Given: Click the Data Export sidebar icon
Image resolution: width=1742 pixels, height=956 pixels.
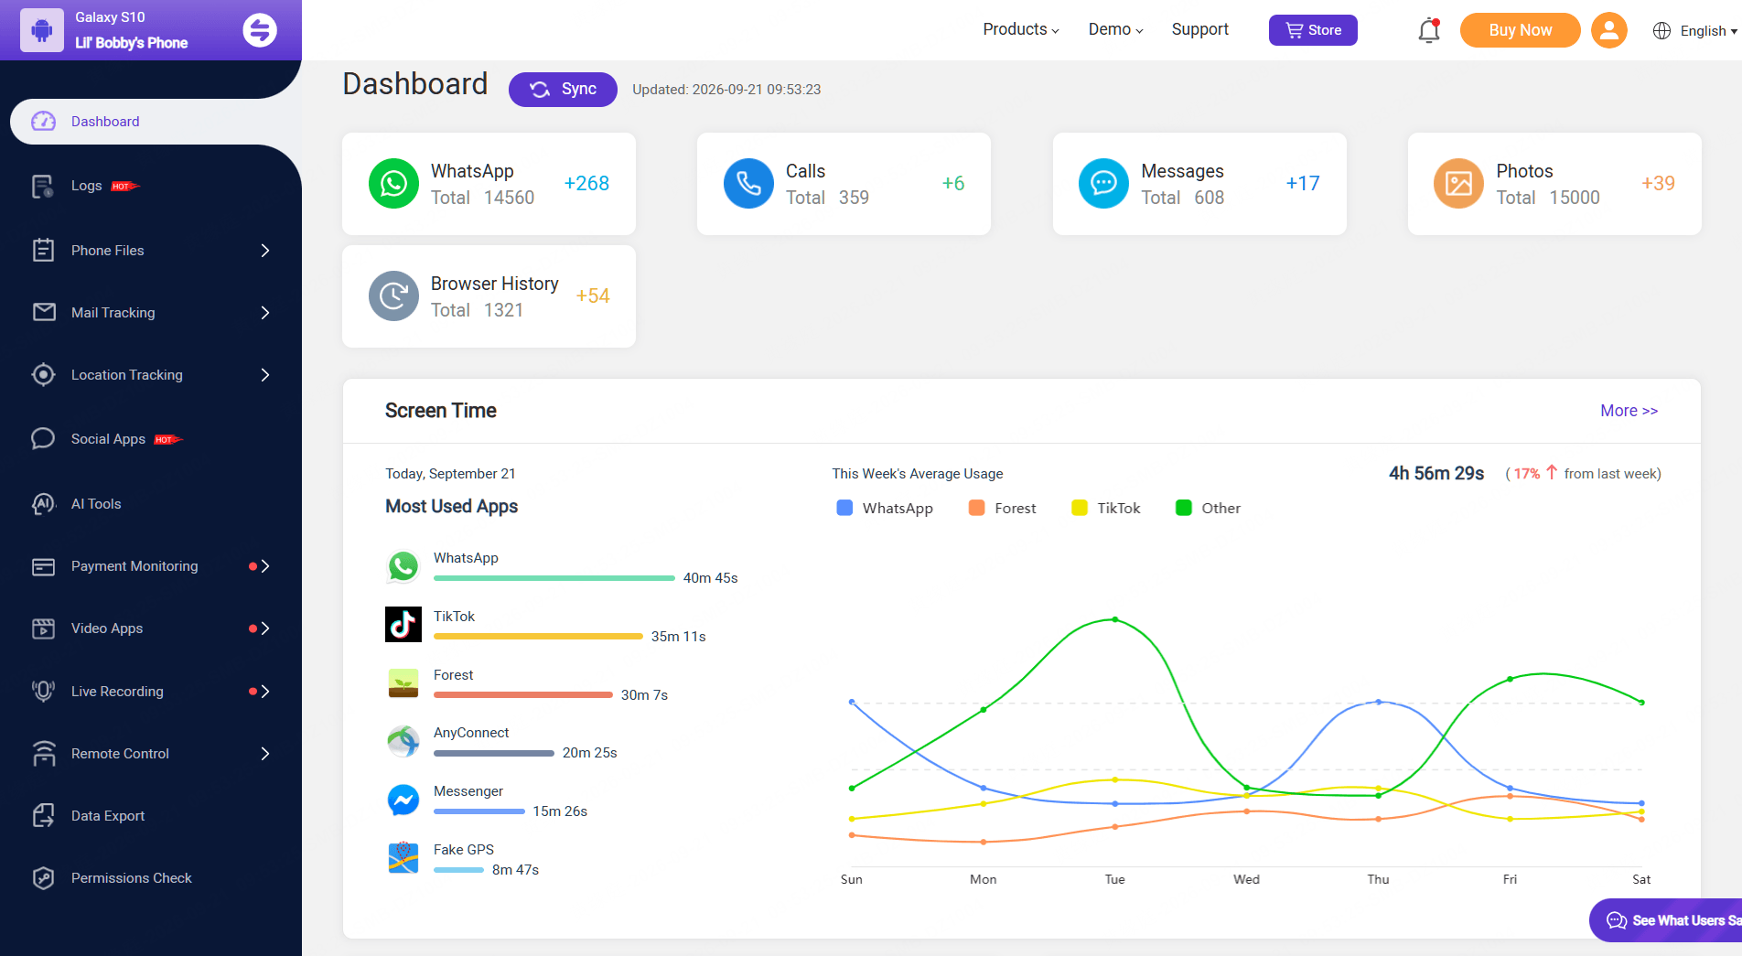Looking at the screenshot, I should [43, 815].
